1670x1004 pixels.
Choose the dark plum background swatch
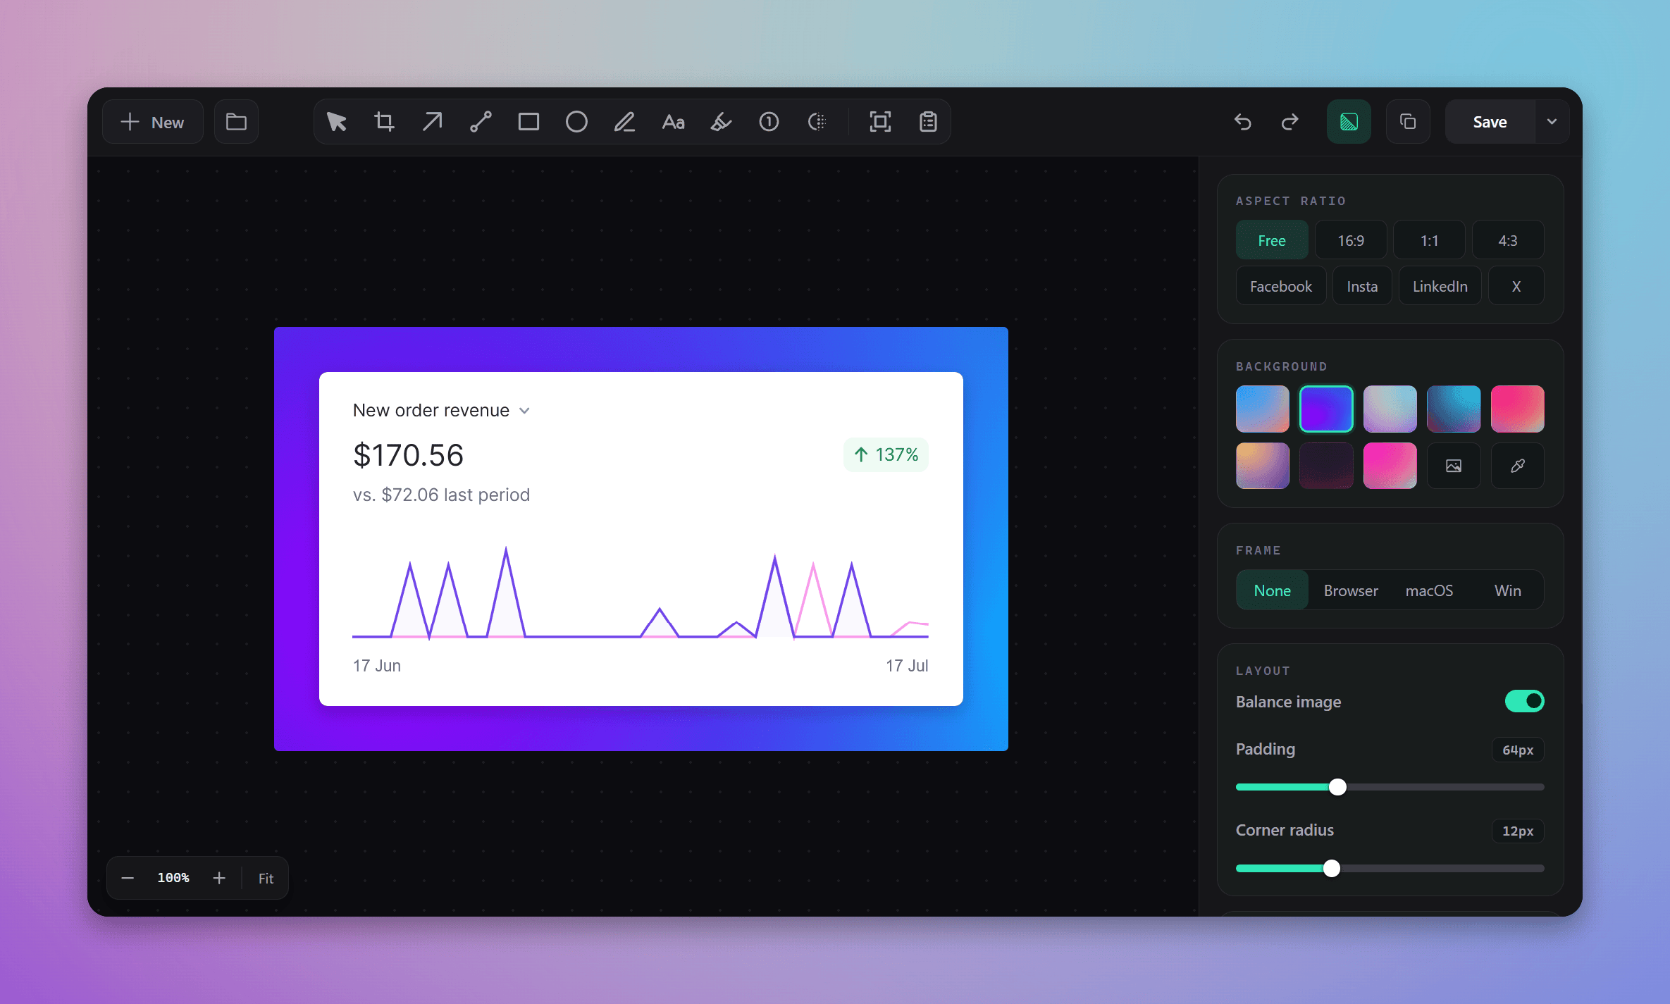coord(1326,466)
